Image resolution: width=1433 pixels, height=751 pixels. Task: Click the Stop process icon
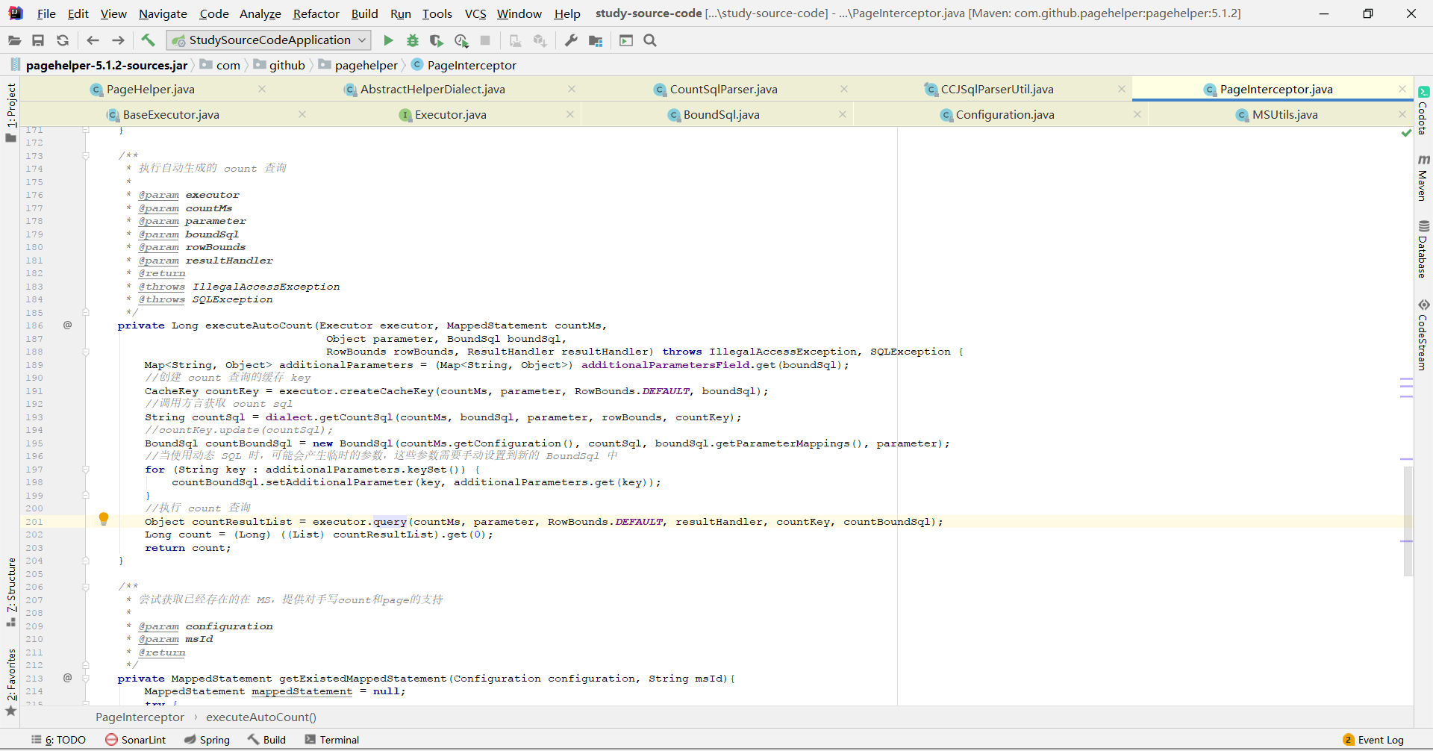point(485,40)
